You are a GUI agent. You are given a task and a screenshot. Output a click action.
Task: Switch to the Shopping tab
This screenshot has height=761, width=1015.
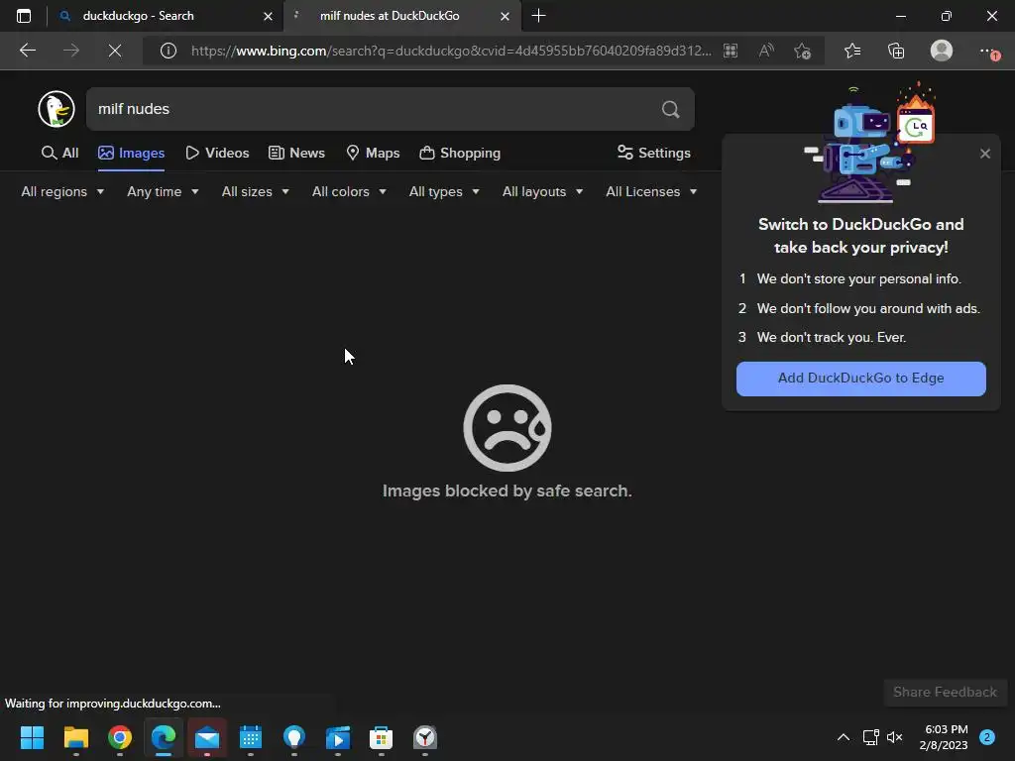[x=460, y=153]
